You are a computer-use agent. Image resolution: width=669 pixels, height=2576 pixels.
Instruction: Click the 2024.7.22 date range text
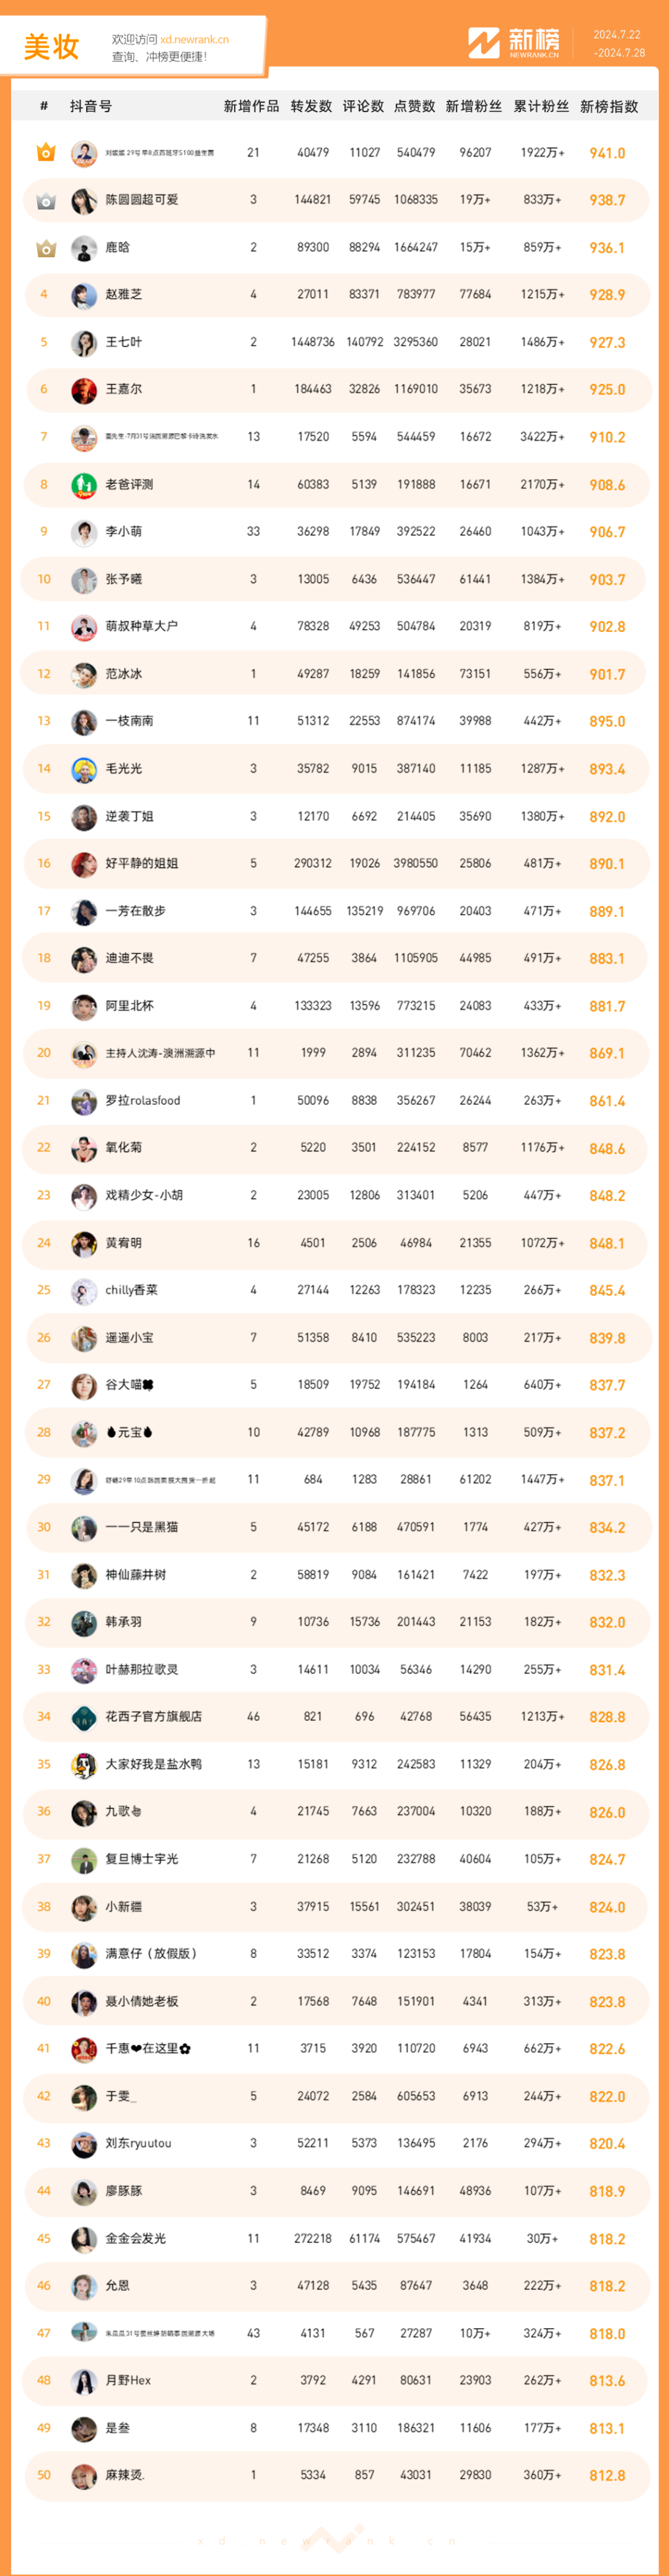click(617, 35)
